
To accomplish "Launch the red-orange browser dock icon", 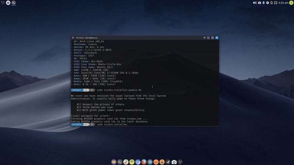I will (144, 162).
